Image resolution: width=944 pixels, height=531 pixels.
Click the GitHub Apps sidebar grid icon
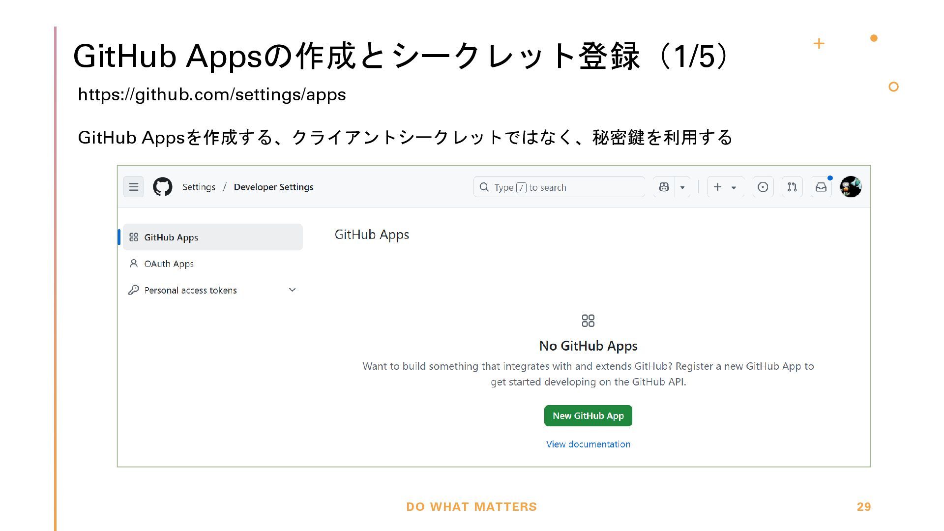(134, 237)
